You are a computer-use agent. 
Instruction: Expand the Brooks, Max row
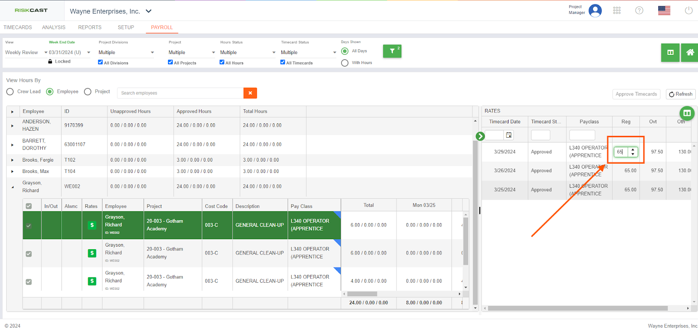[x=12, y=171]
